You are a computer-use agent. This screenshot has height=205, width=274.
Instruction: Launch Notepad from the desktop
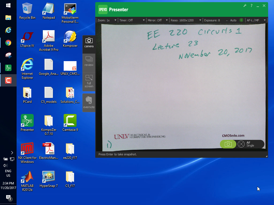(x=49, y=11)
